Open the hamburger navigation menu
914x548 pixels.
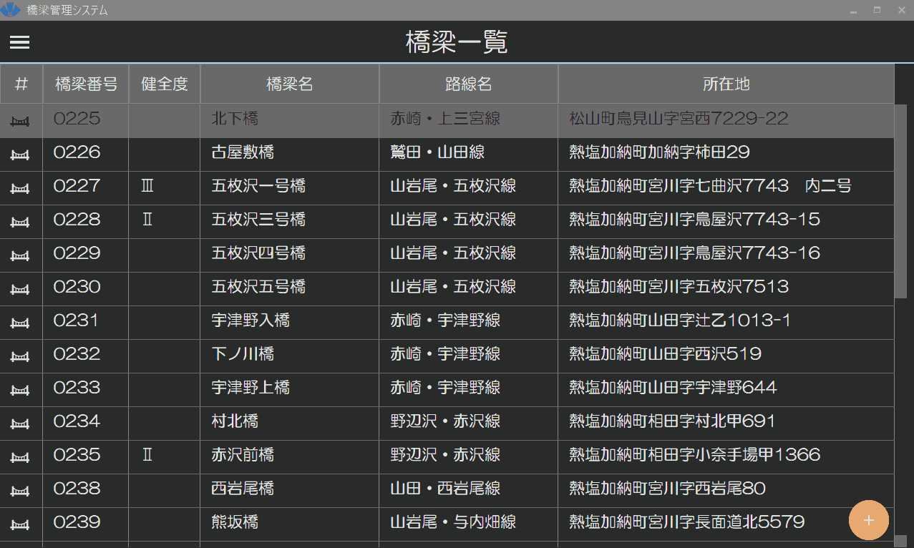pyautogui.click(x=19, y=43)
